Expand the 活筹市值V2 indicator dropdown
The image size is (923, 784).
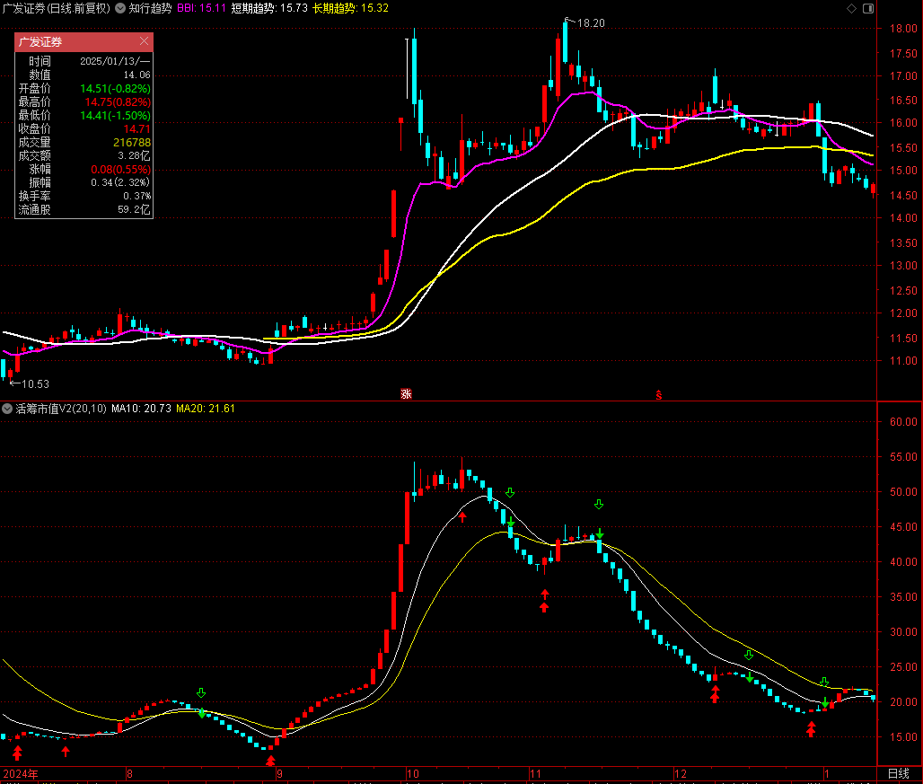point(8,409)
